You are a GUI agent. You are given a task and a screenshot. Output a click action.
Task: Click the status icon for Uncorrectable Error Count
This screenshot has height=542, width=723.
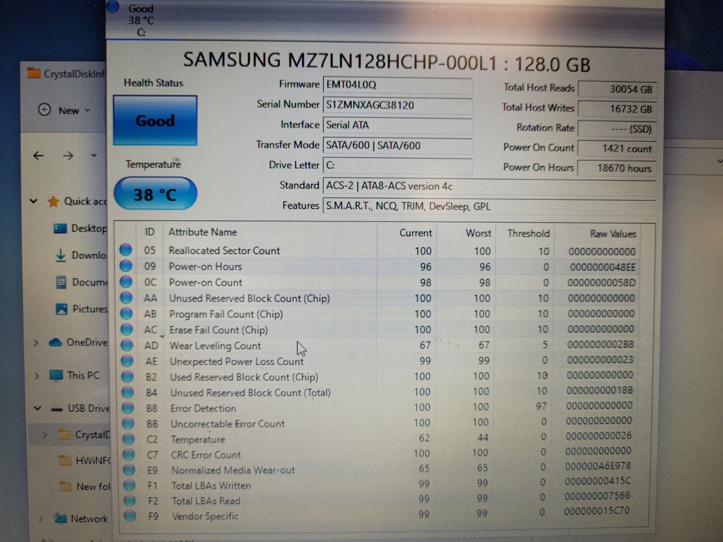click(128, 424)
